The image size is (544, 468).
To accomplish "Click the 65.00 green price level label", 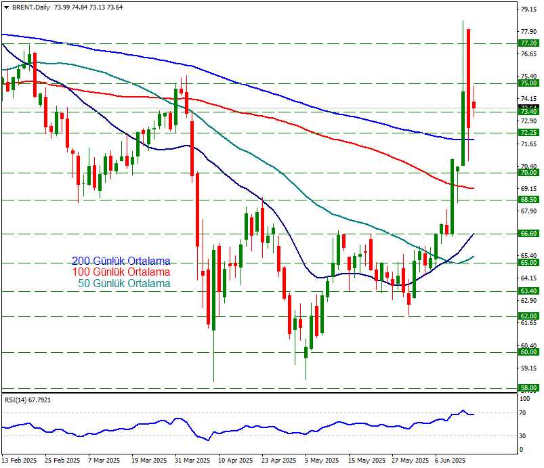I will [528, 263].
